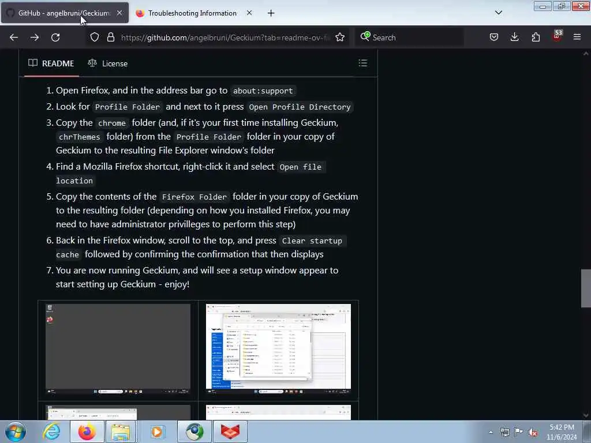Click the Clear startup code text
The height and width of the screenshot is (443, 591).
[x=312, y=241]
